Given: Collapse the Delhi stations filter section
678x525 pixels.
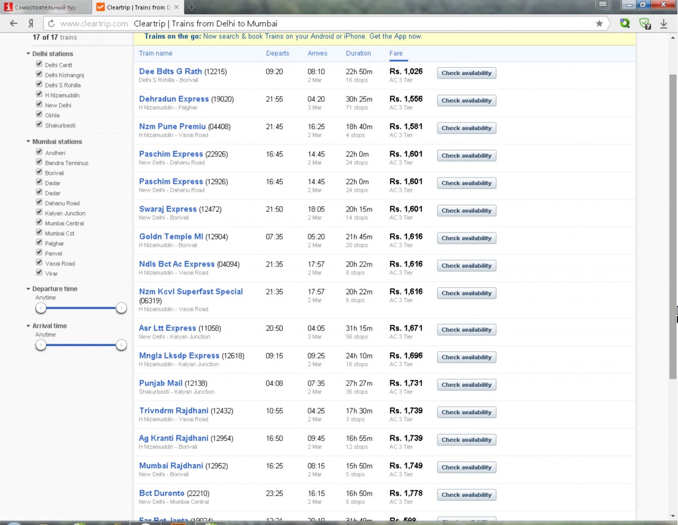Looking at the screenshot, I should (x=28, y=54).
